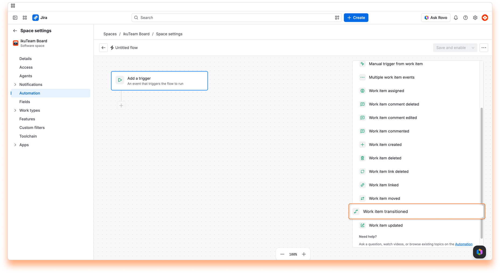The height and width of the screenshot is (273, 500).
Task: Click the Untitled flow title
Action: coord(126,48)
